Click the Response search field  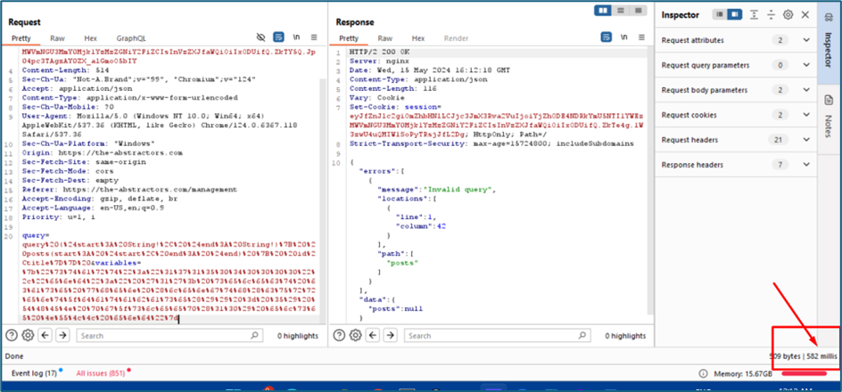498,336
